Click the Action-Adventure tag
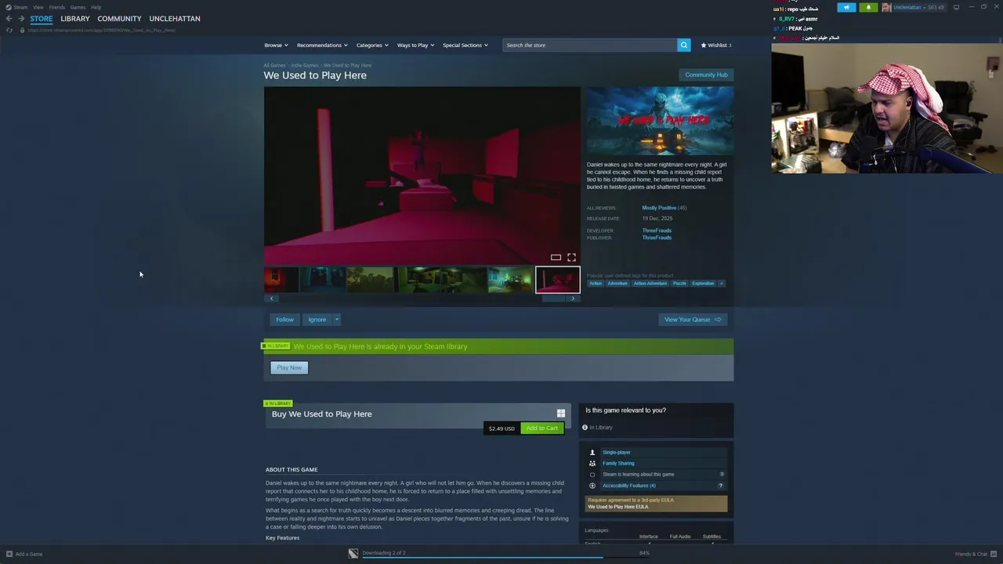Viewport: 1003px width, 564px height. click(650, 284)
